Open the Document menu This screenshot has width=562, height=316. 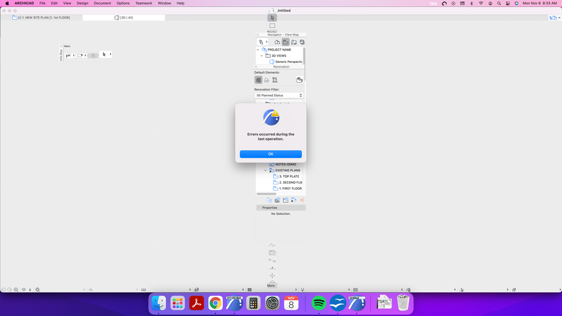102,3
